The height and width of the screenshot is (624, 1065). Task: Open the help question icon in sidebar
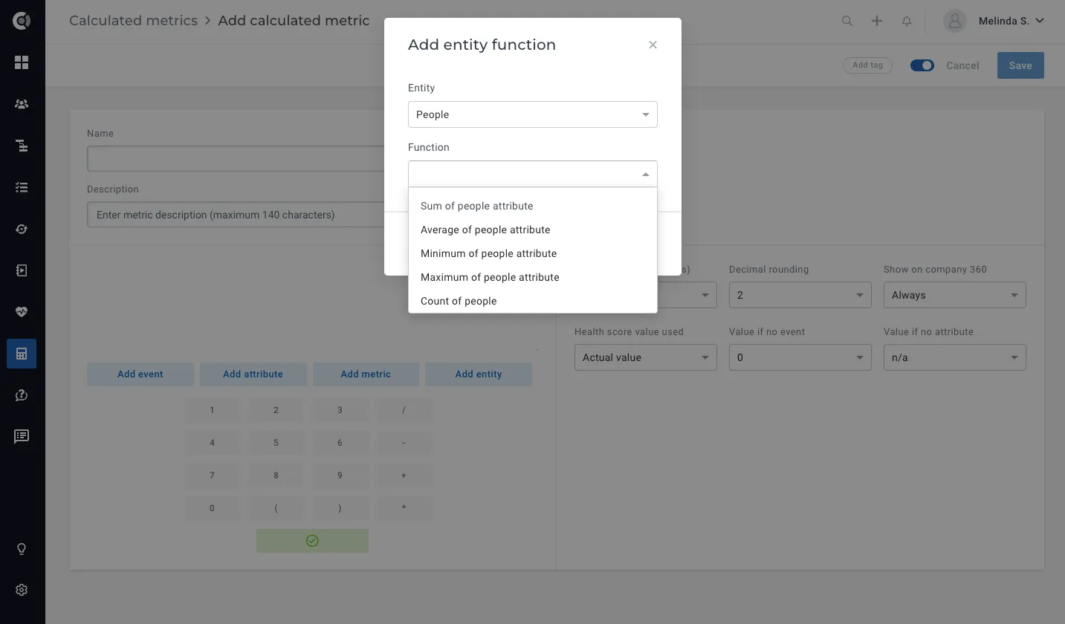point(22,395)
